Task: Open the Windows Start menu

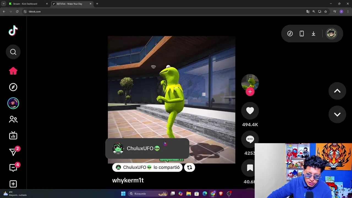Action: pyautogui.click(x=123, y=194)
